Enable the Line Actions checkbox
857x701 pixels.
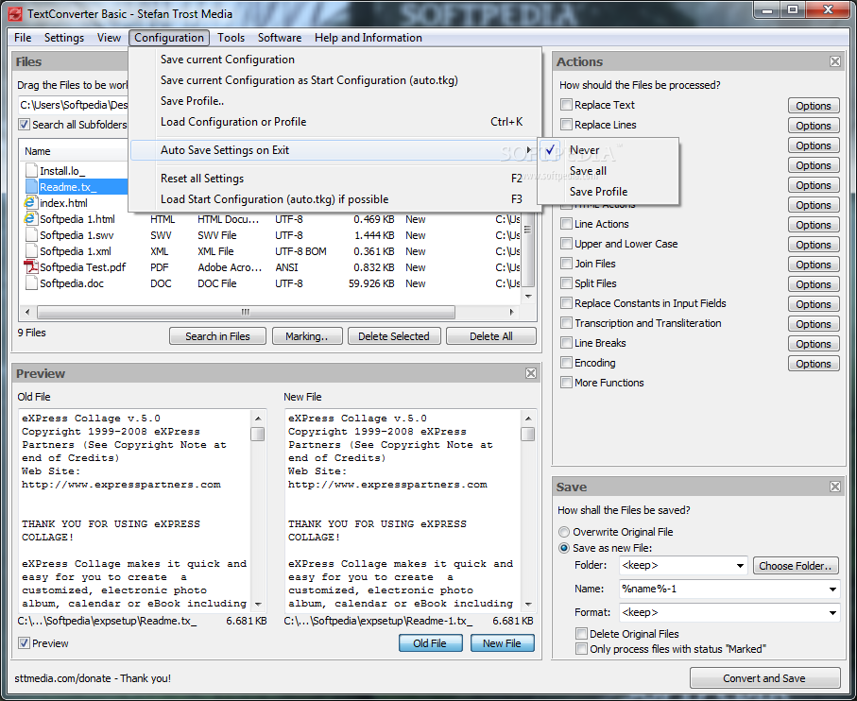coord(566,224)
